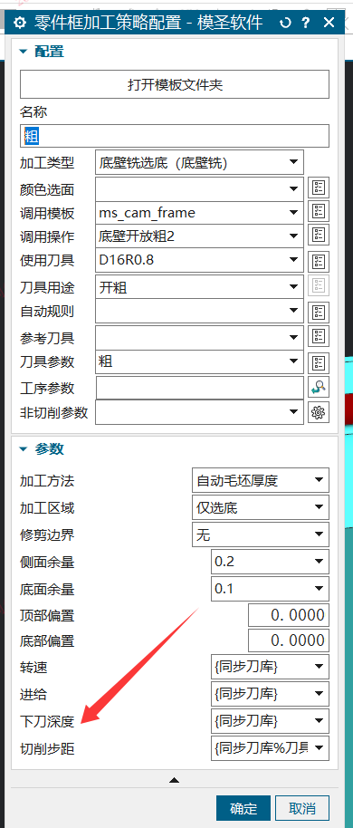Open the 加工类型 dropdown
The height and width of the screenshot is (828, 353).
[x=199, y=162]
